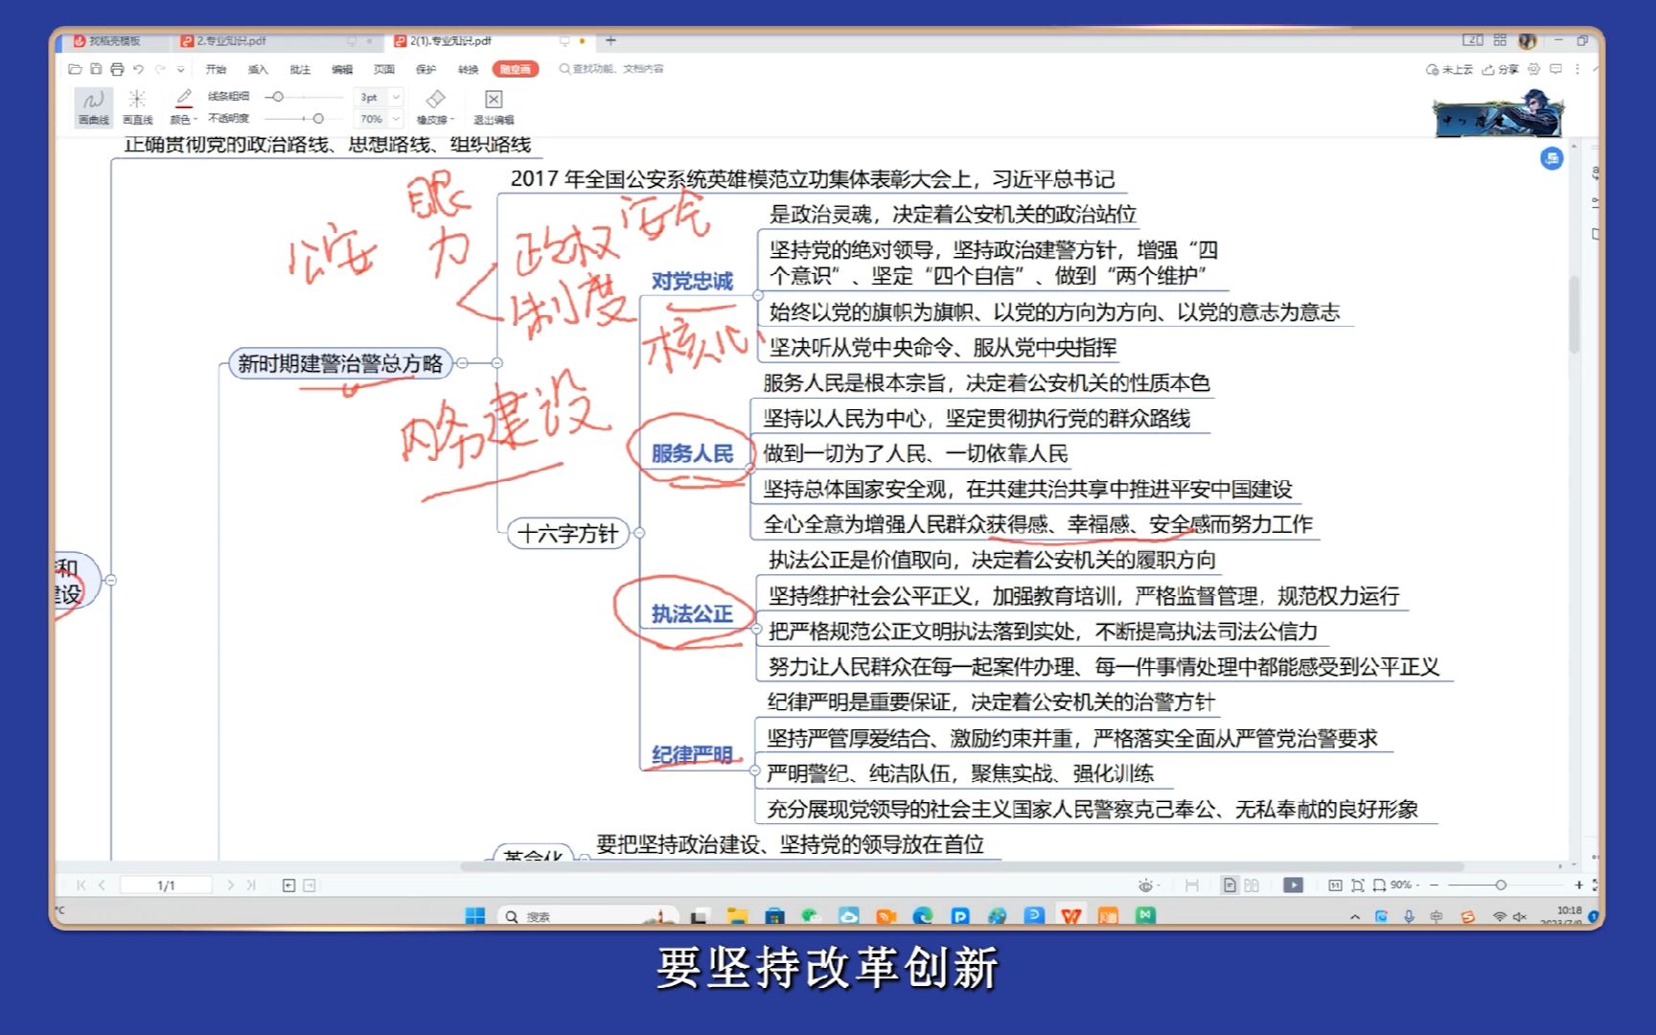The width and height of the screenshot is (1656, 1035).
Task: Switch to the 找稻壳模板 tab
Action: 113,41
